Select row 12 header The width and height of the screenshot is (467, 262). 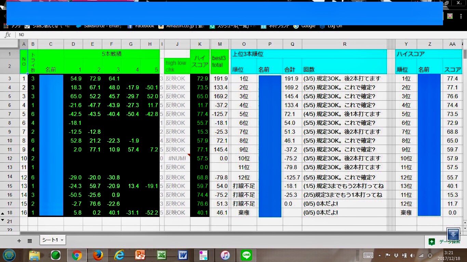10,158
